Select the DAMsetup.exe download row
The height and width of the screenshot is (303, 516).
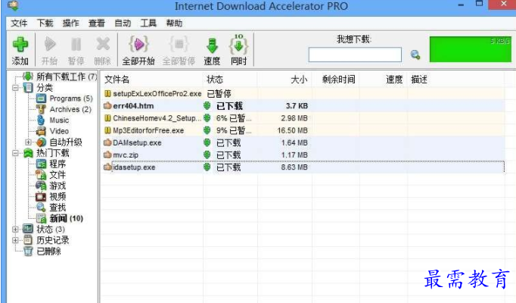coord(303,142)
